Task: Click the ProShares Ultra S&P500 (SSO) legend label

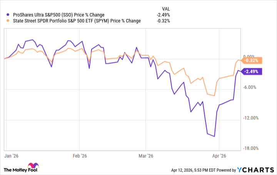Action: [58, 15]
